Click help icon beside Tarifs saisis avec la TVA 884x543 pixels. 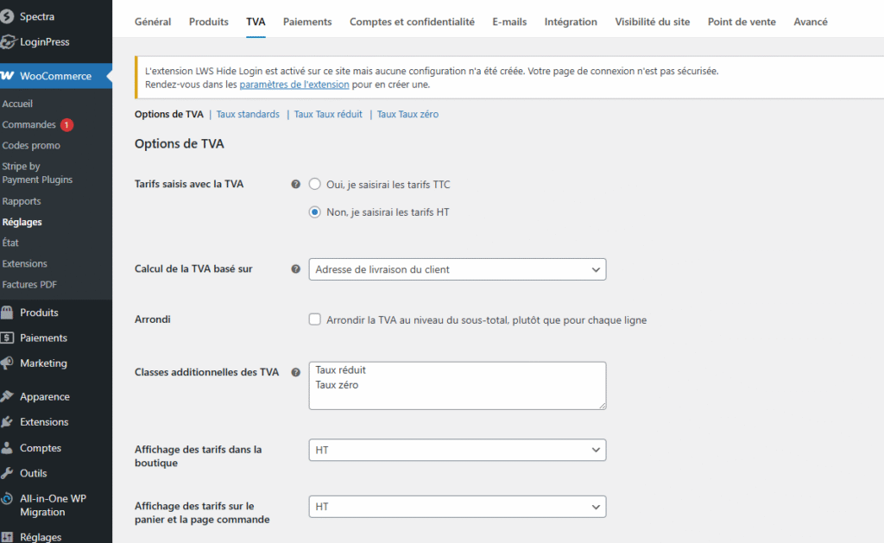click(x=296, y=185)
